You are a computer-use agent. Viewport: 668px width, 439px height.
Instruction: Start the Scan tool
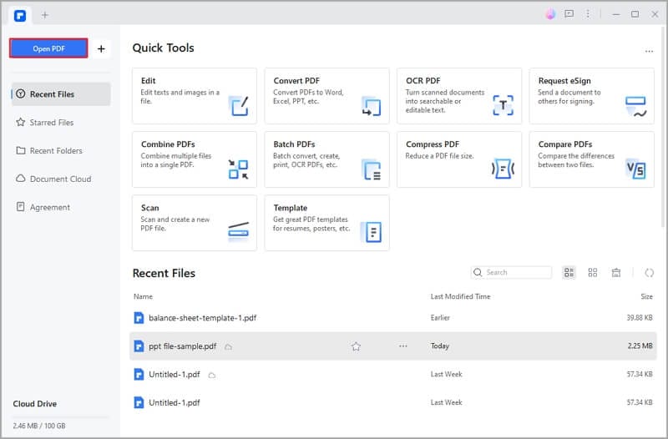pyautogui.click(x=194, y=223)
